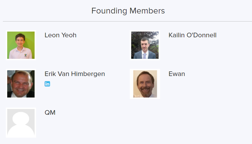Click the photo with the beige background

click(x=145, y=84)
